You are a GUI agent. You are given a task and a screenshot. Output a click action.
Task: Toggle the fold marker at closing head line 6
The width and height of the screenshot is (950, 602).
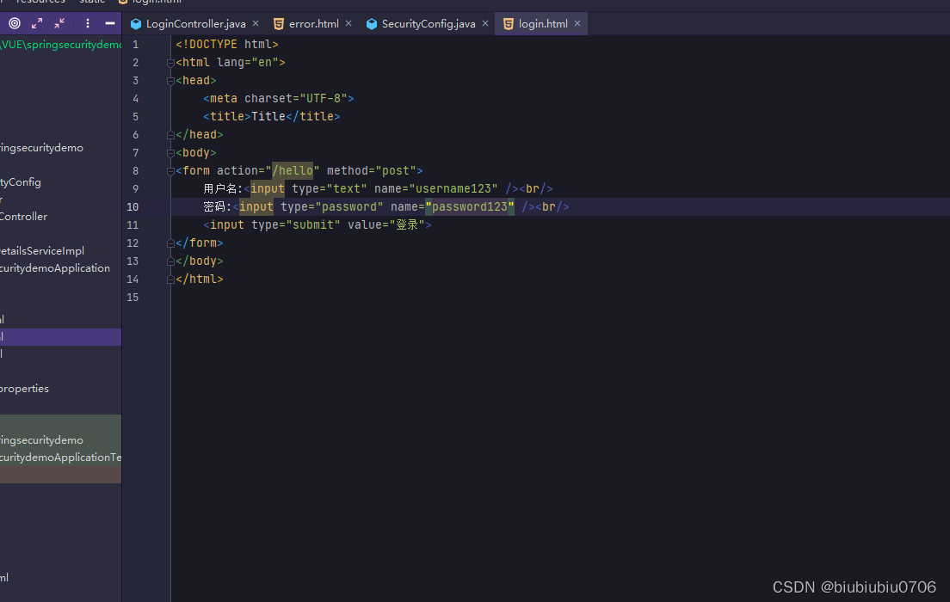(171, 134)
